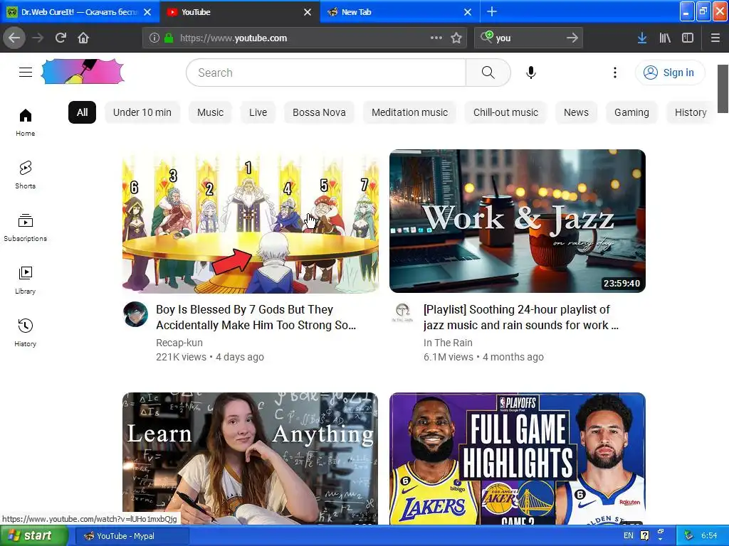
Task: Open Library in the sidebar
Action: click(x=25, y=280)
